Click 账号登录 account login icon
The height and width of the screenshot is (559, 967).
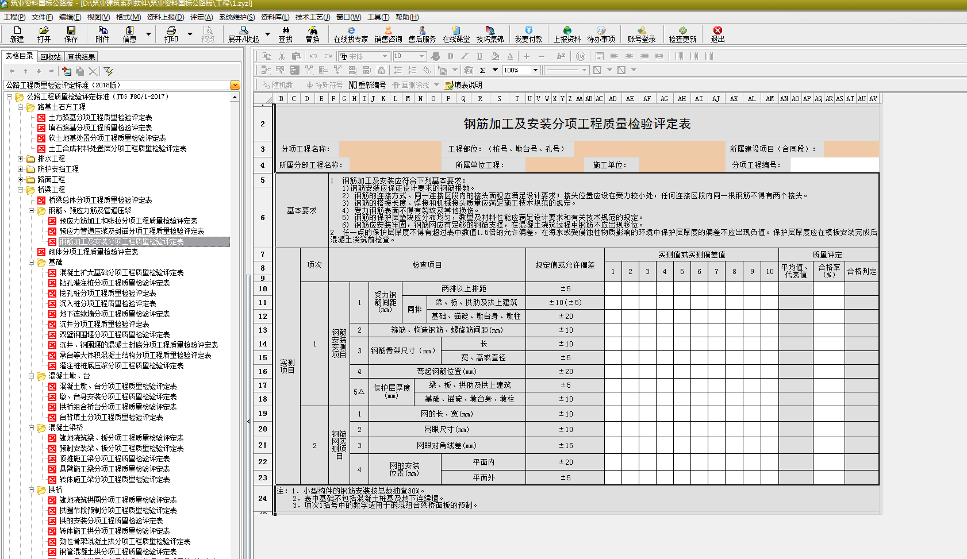642,34
